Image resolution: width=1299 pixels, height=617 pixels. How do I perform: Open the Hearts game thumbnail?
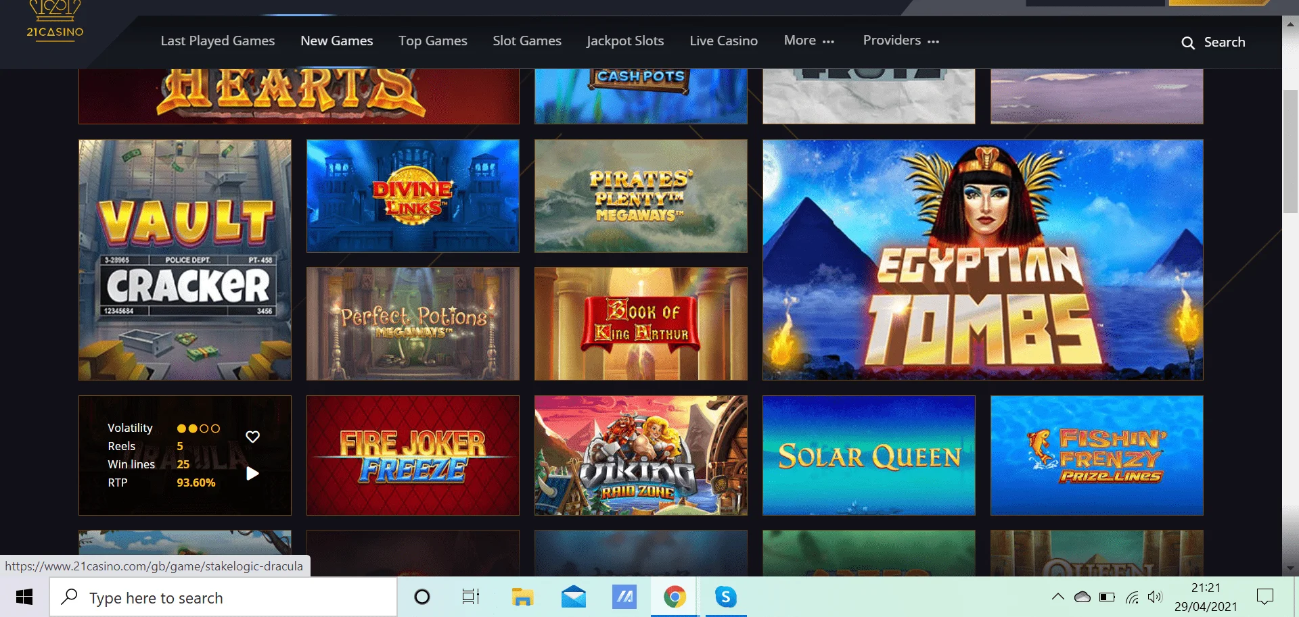click(299, 96)
